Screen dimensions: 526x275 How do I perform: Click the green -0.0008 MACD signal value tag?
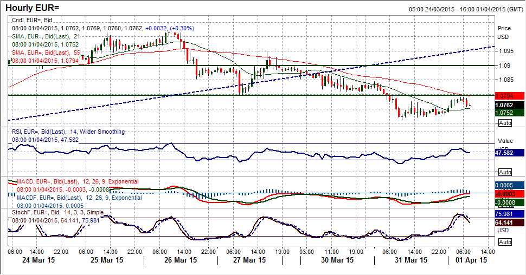coord(510,202)
